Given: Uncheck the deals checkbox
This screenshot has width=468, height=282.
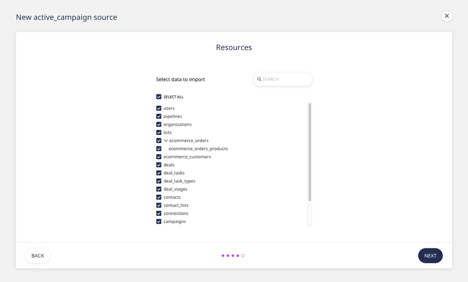Looking at the screenshot, I should (x=158, y=165).
